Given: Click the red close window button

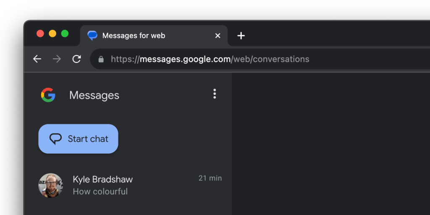Looking at the screenshot, I should [x=40, y=34].
